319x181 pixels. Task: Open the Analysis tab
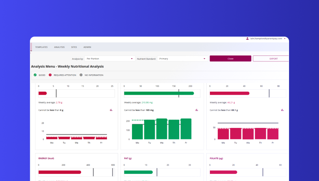pos(59,47)
